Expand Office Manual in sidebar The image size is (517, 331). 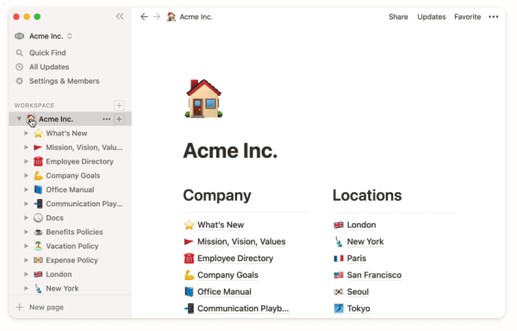click(x=26, y=190)
